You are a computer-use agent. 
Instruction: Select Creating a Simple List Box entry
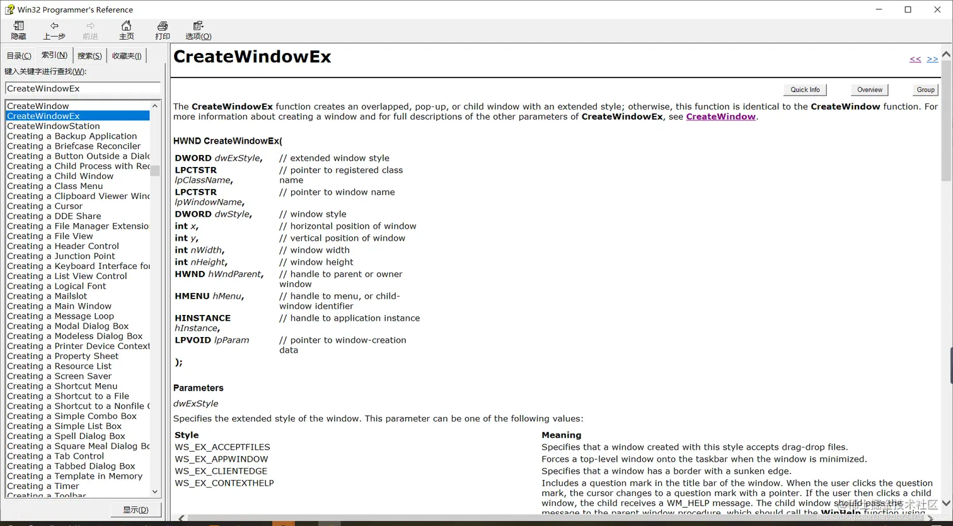click(x=78, y=426)
